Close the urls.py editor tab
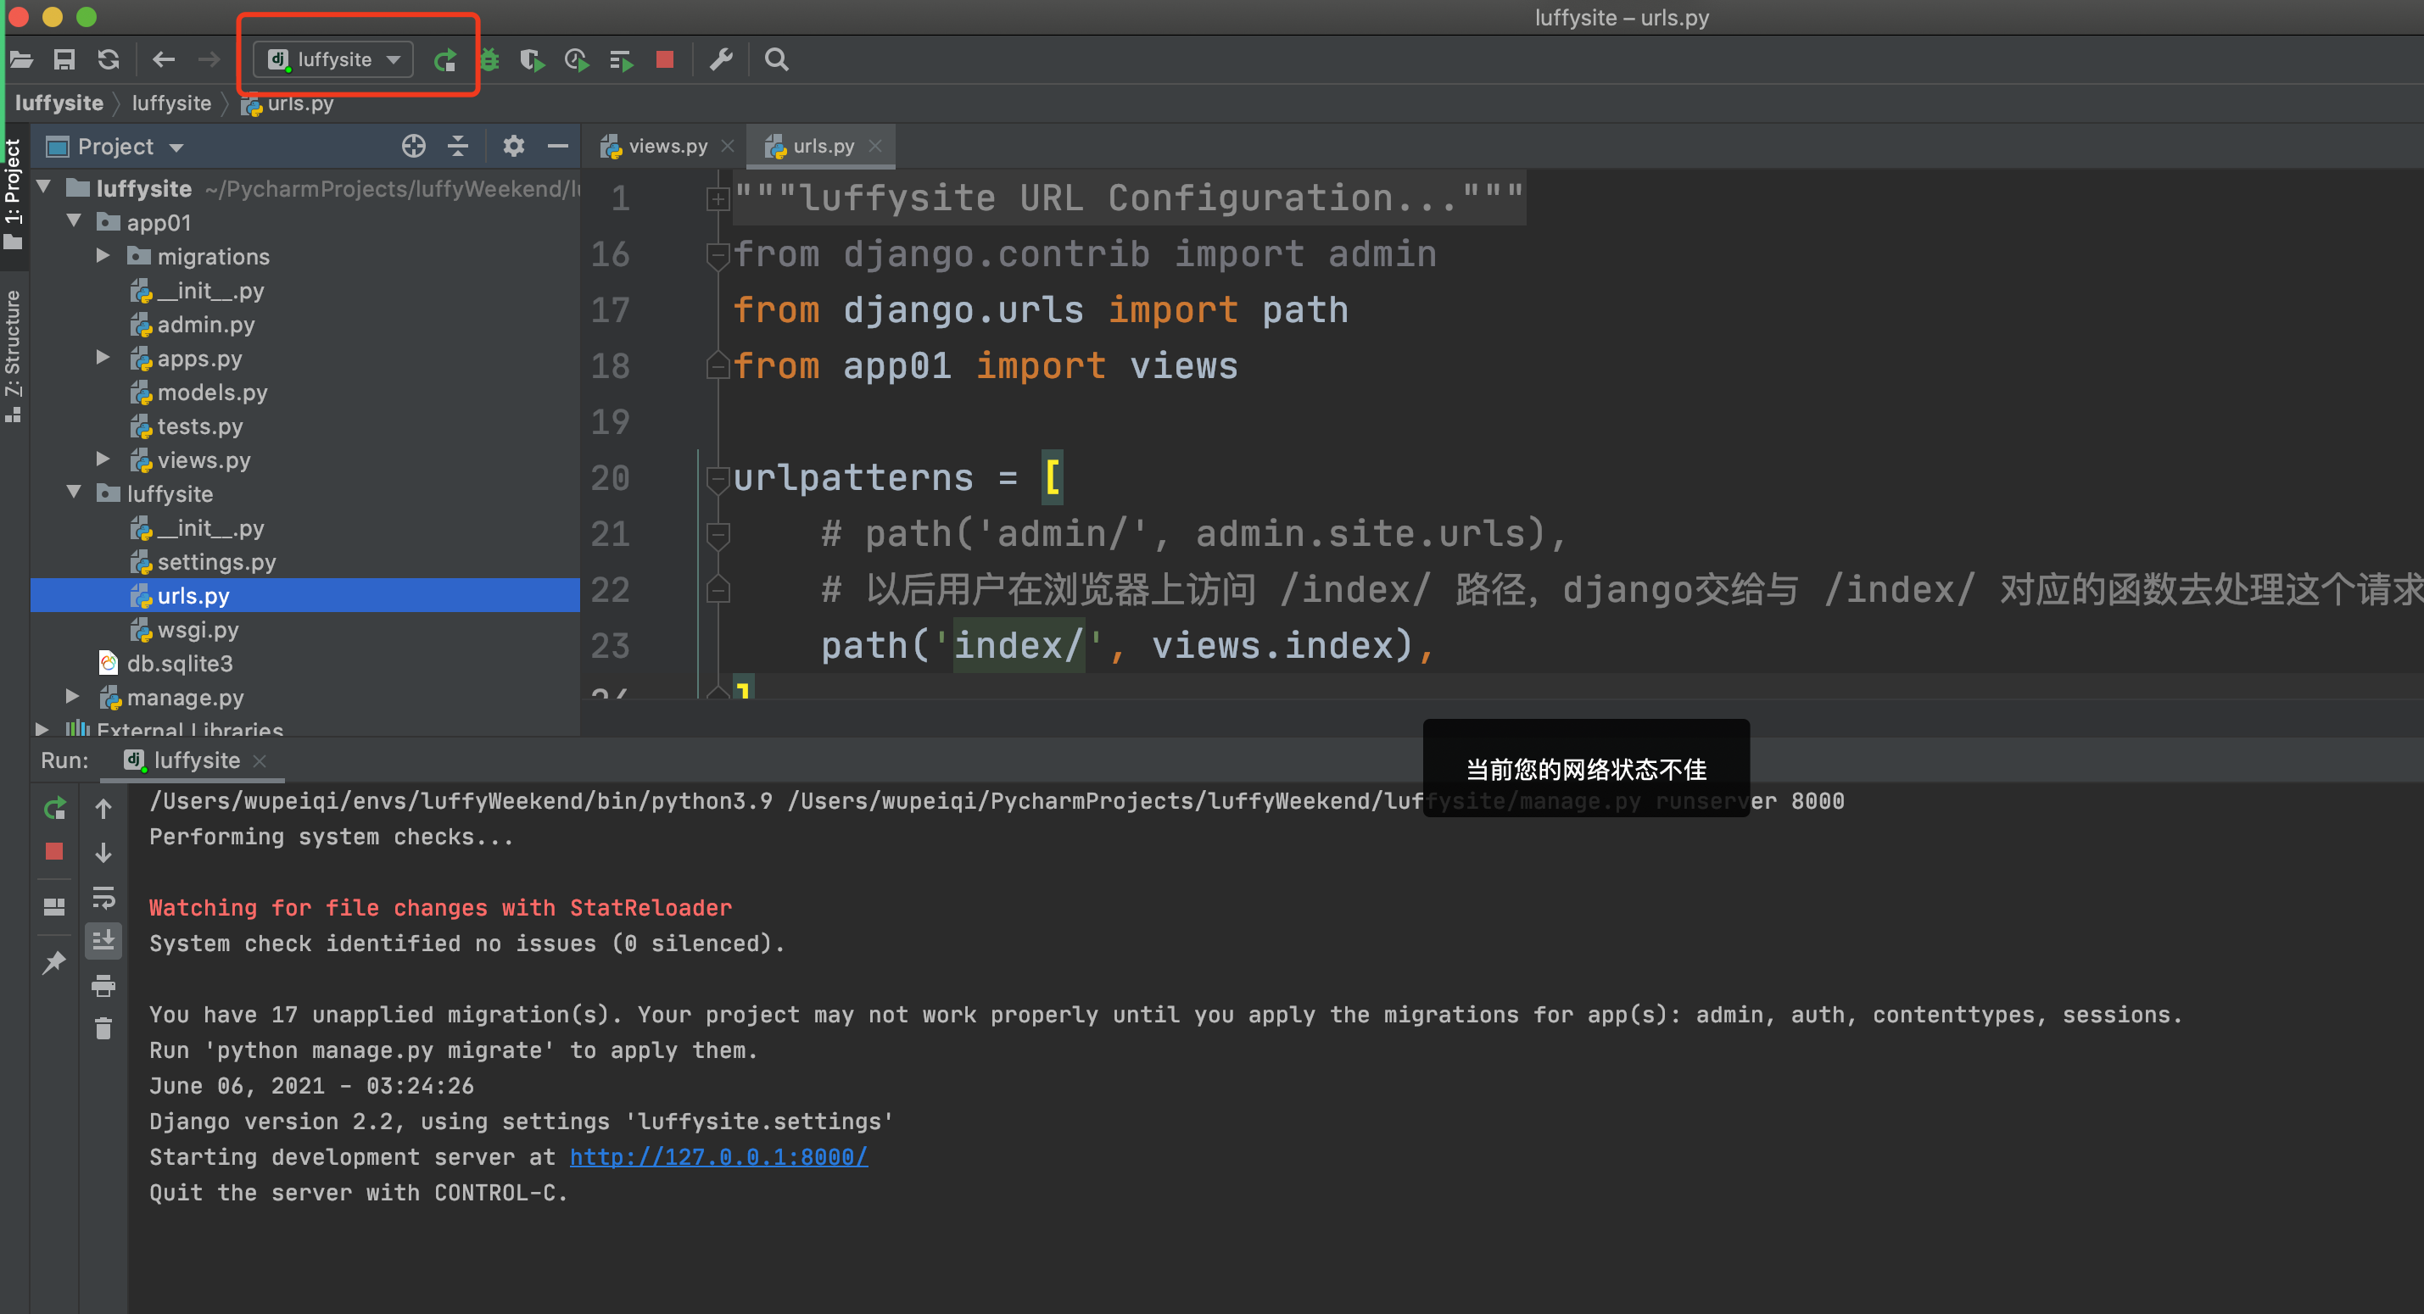2424x1314 pixels. [875, 146]
